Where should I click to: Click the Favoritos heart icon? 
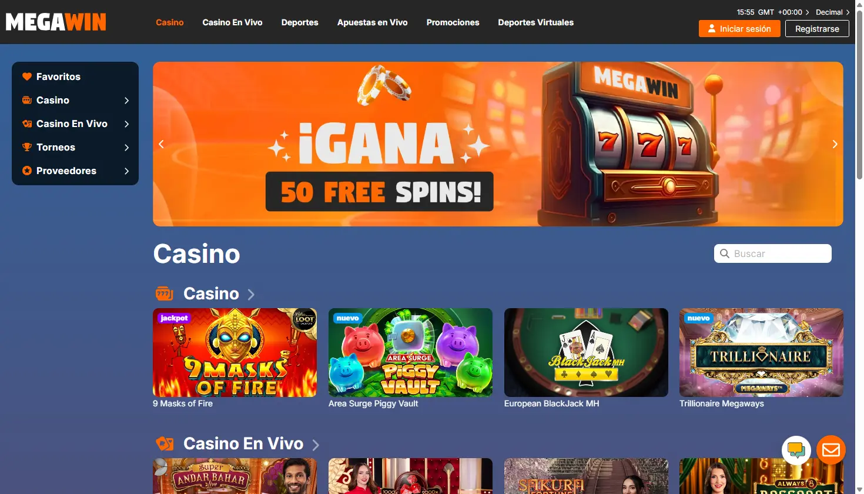pyautogui.click(x=27, y=76)
